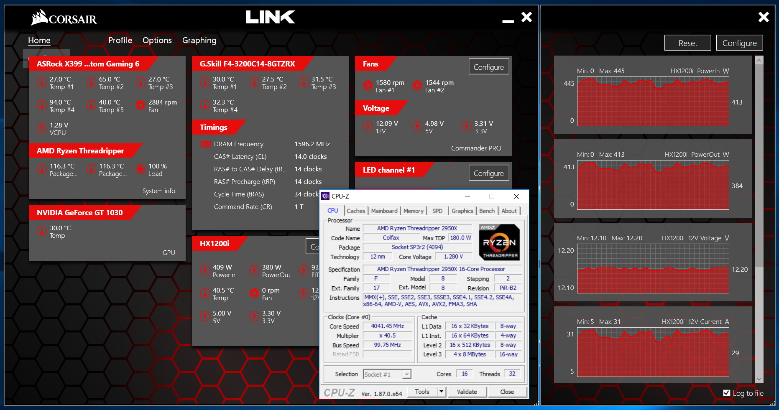
Task: Click the System info link
Action: (x=158, y=191)
